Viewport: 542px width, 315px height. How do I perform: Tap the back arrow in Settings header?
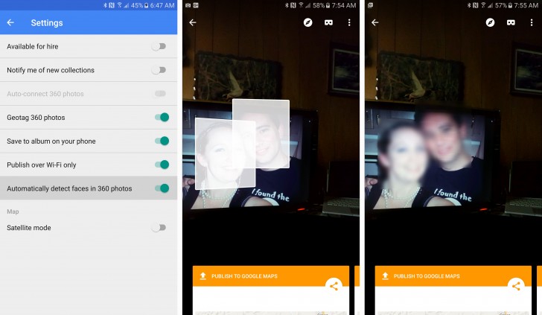point(10,23)
